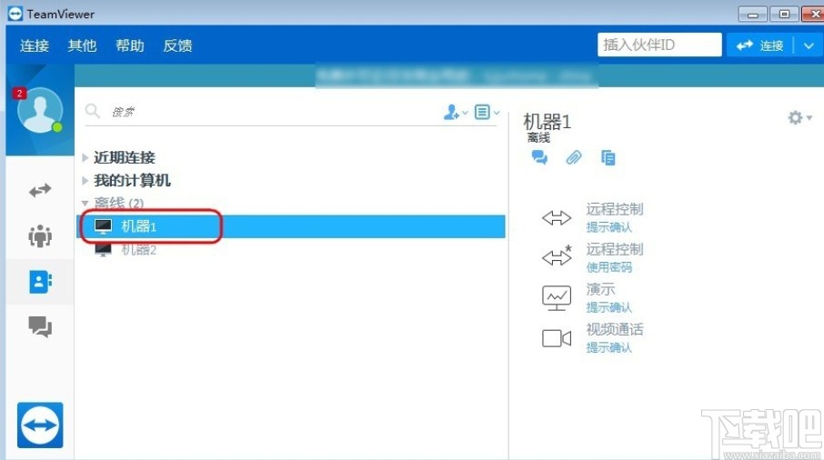Open the 反馈 menu

tap(177, 45)
